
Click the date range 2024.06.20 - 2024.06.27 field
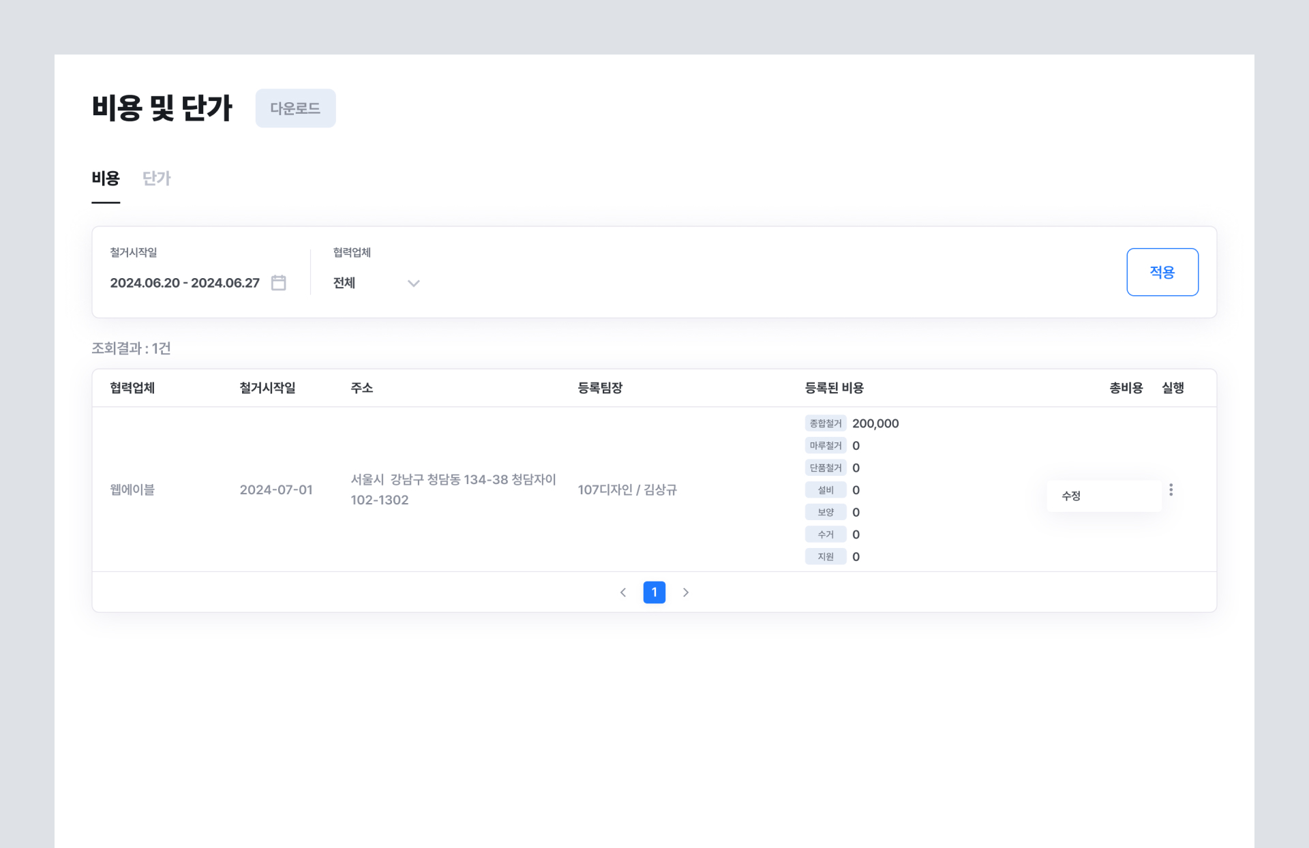[x=185, y=283]
